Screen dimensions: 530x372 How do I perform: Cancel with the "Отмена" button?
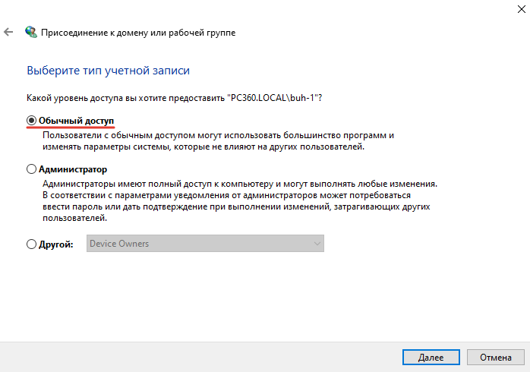(495, 356)
